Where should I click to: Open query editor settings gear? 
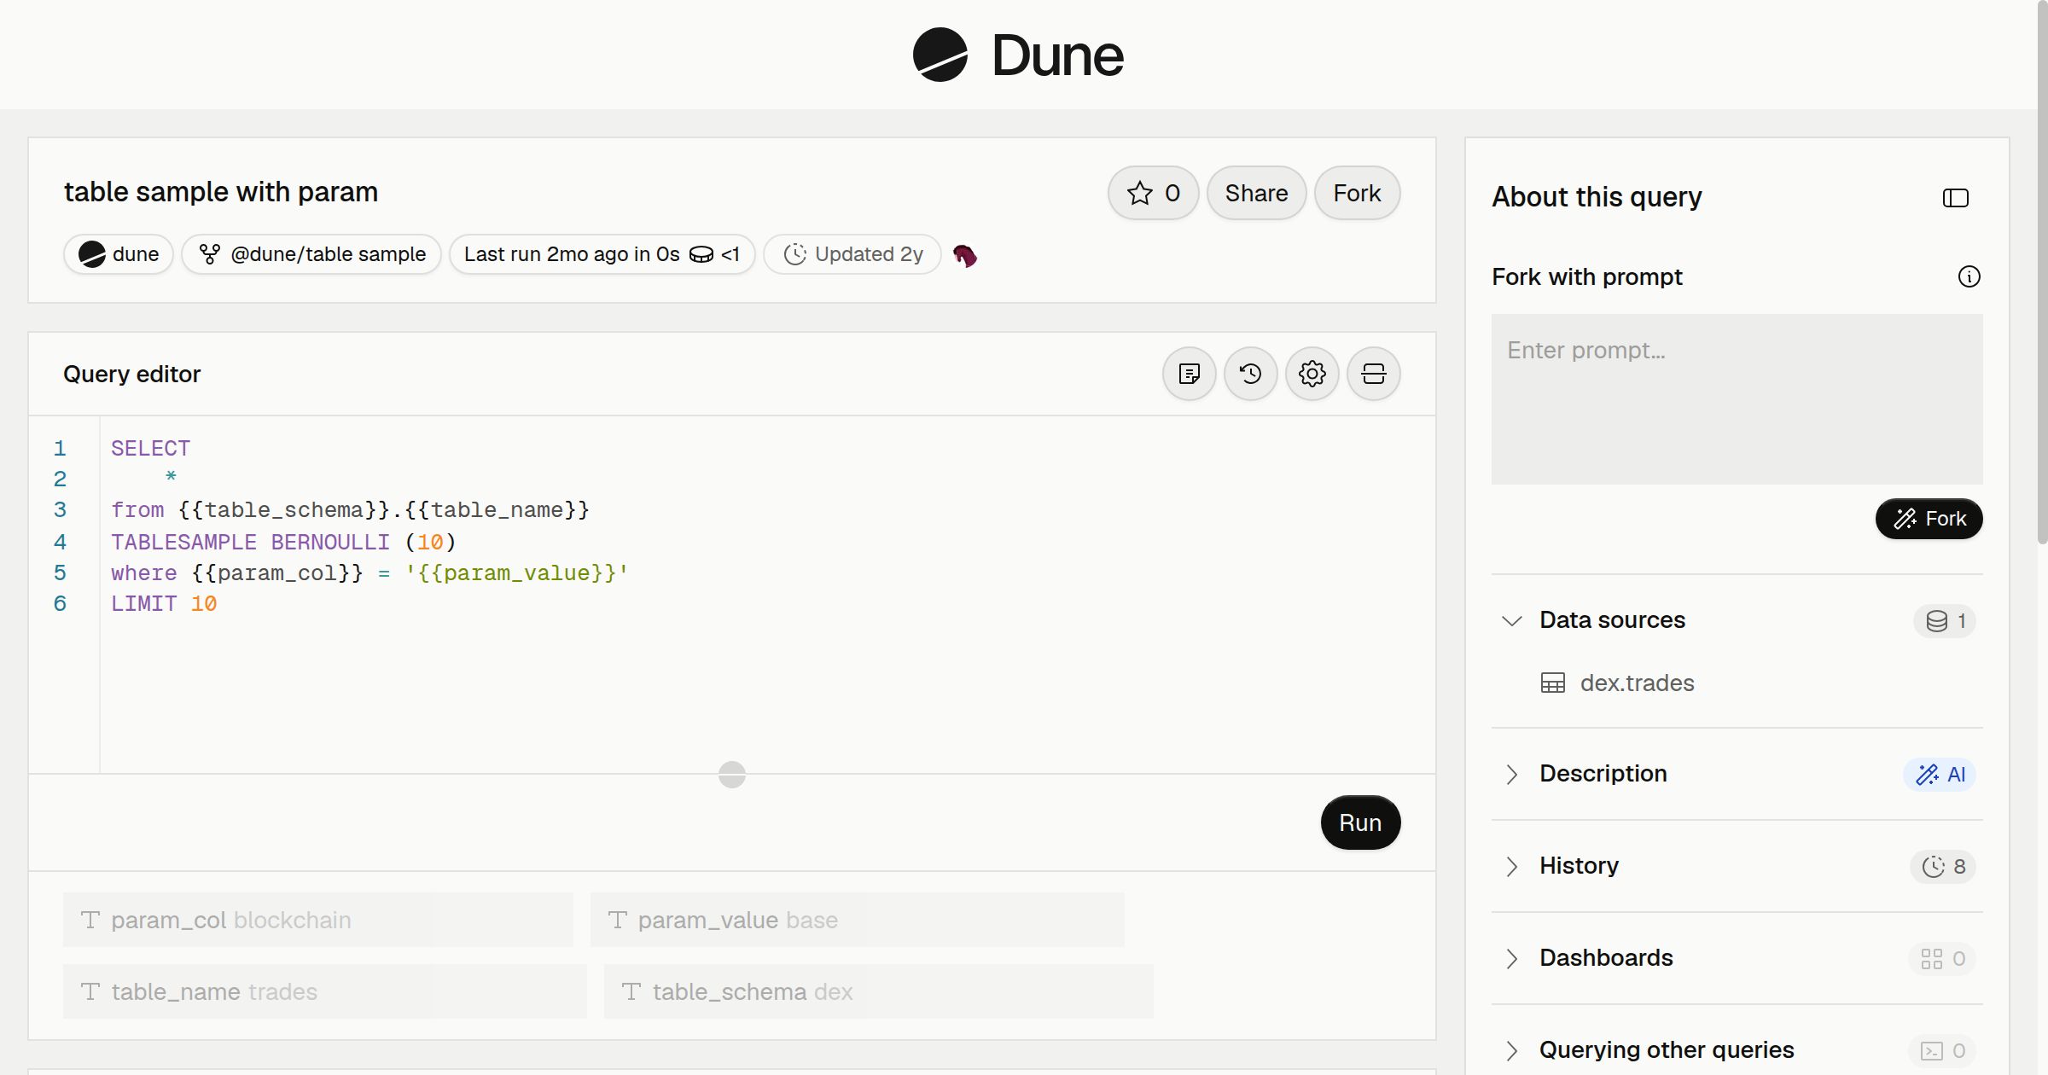point(1312,374)
